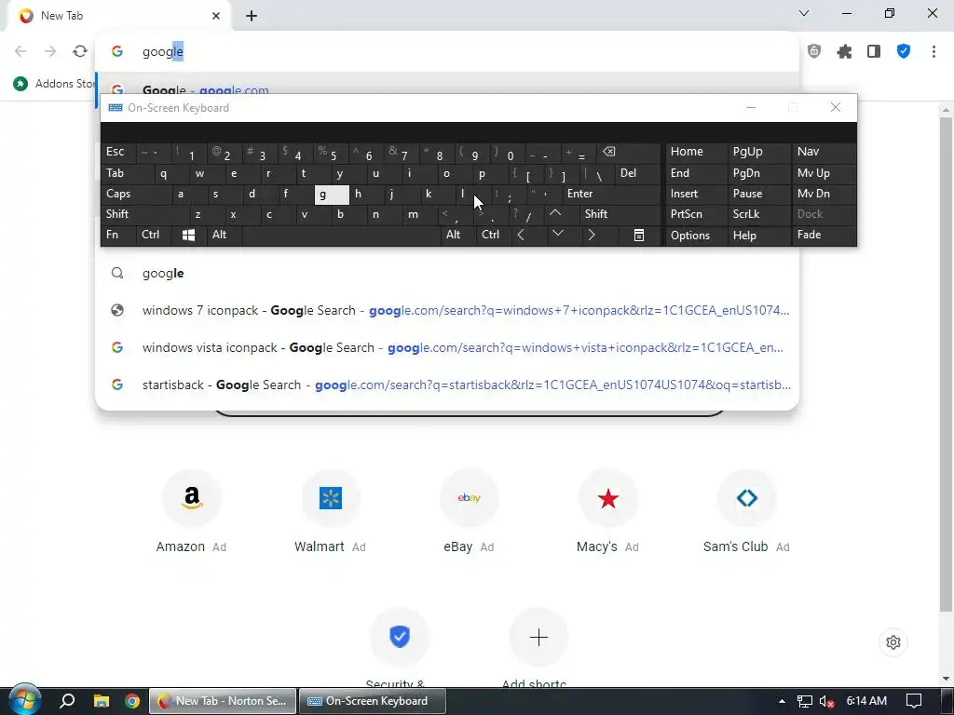Click the Norton blue shield toolbar icon
The height and width of the screenshot is (715, 954).
tap(904, 52)
